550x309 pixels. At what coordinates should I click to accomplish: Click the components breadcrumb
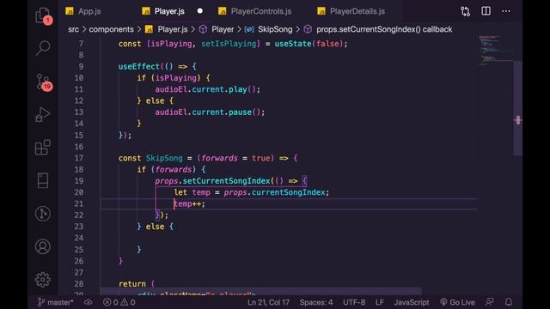(x=111, y=29)
